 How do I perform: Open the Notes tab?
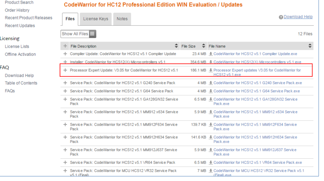[122, 19]
